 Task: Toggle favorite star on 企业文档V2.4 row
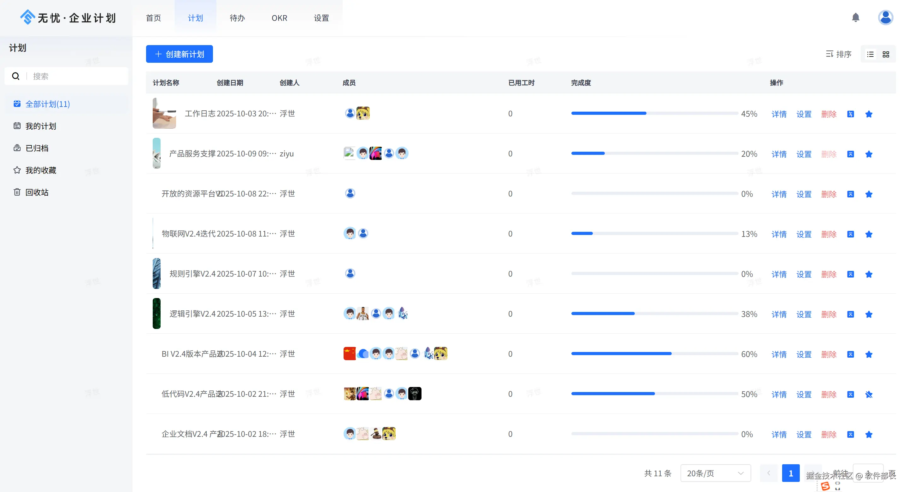tap(869, 435)
